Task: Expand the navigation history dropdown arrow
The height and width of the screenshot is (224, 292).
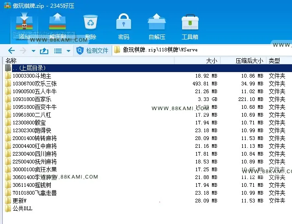Action: (34, 51)
